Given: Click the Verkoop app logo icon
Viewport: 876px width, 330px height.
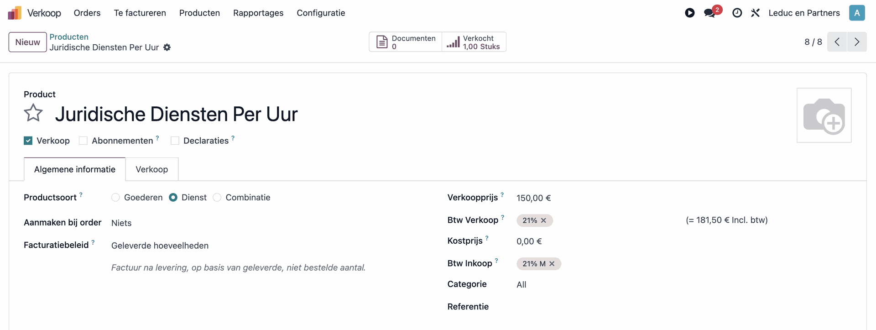Looking at the screenshot, I should pos(15,13).
